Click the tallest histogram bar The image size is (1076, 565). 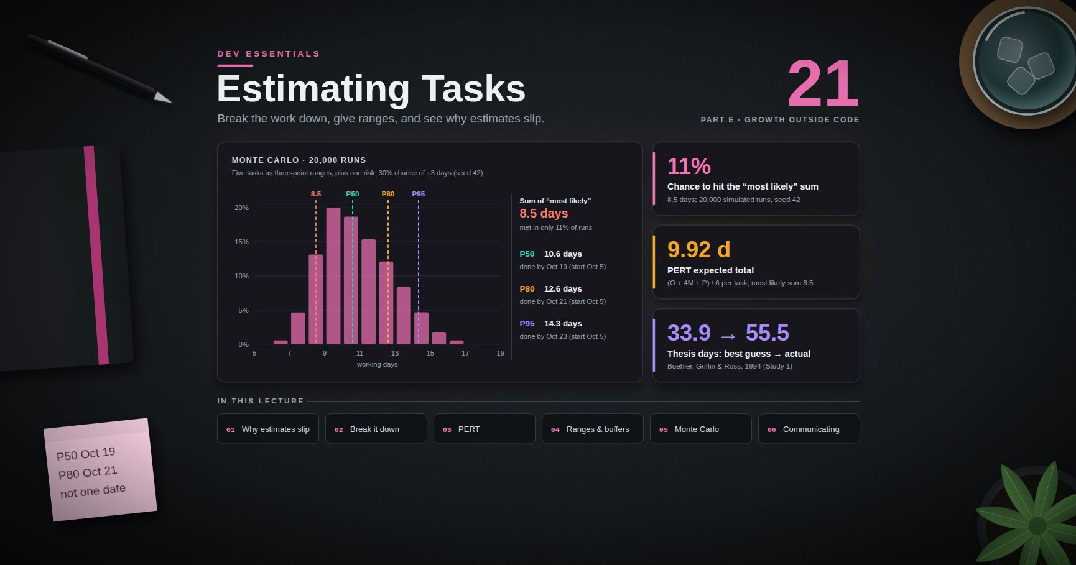(333, 276)
